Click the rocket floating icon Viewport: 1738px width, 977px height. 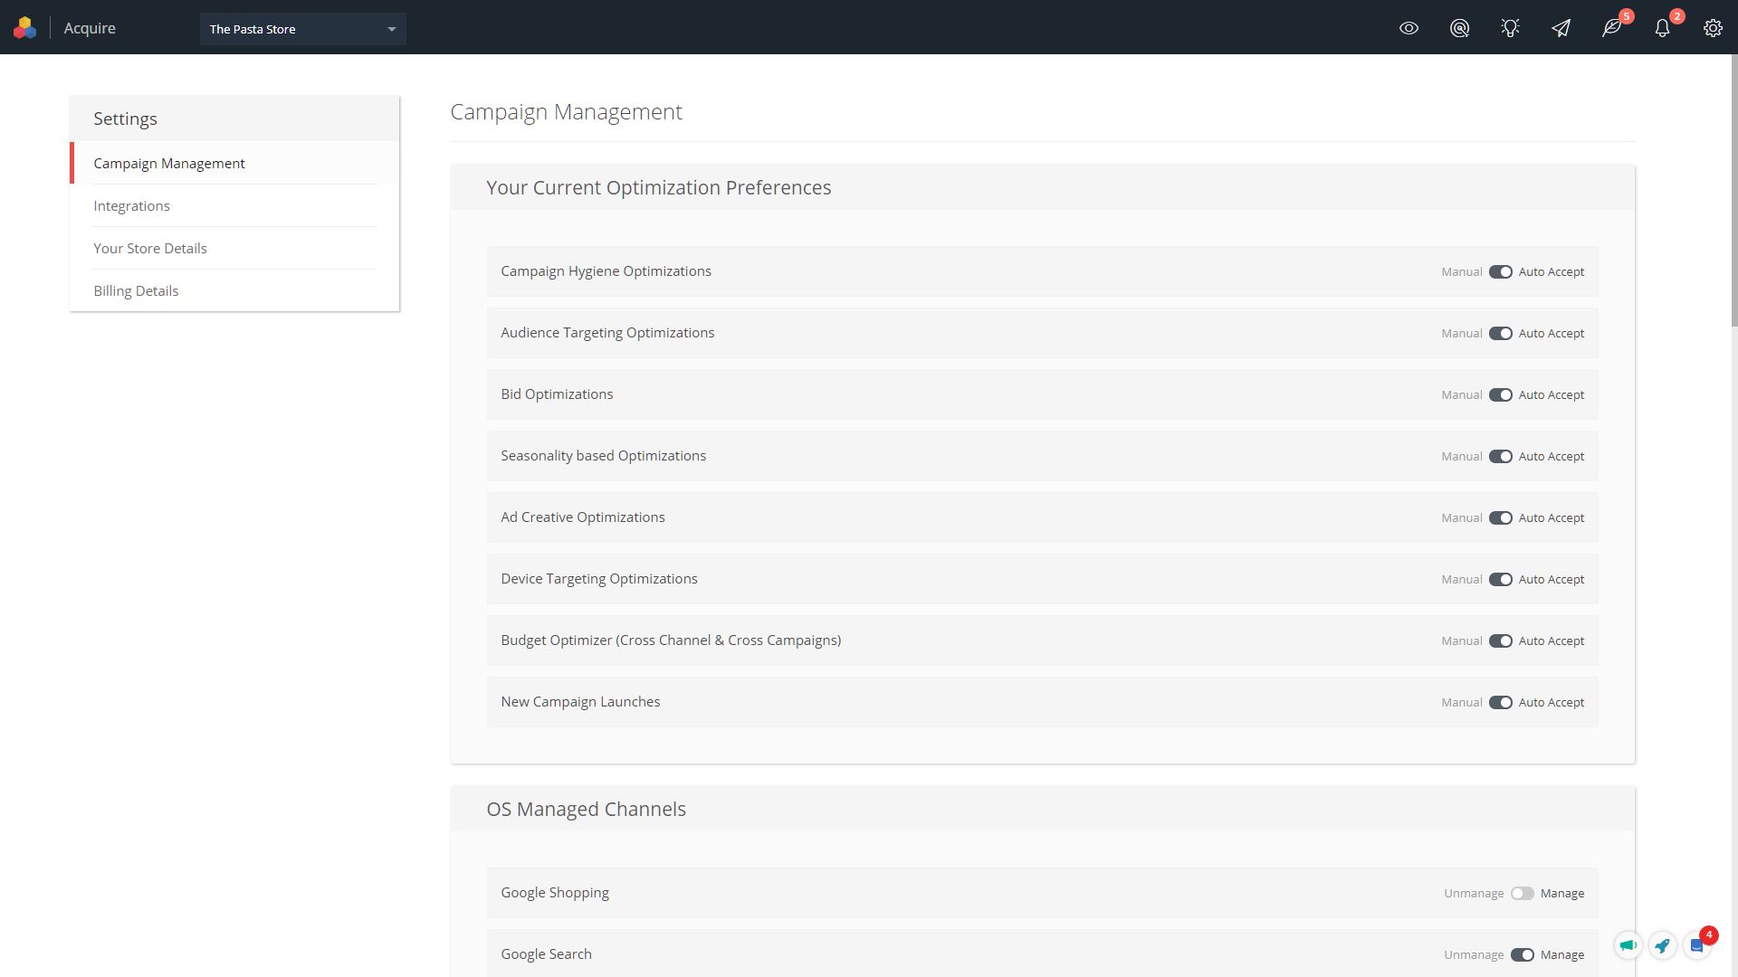tap(1662, 946)
